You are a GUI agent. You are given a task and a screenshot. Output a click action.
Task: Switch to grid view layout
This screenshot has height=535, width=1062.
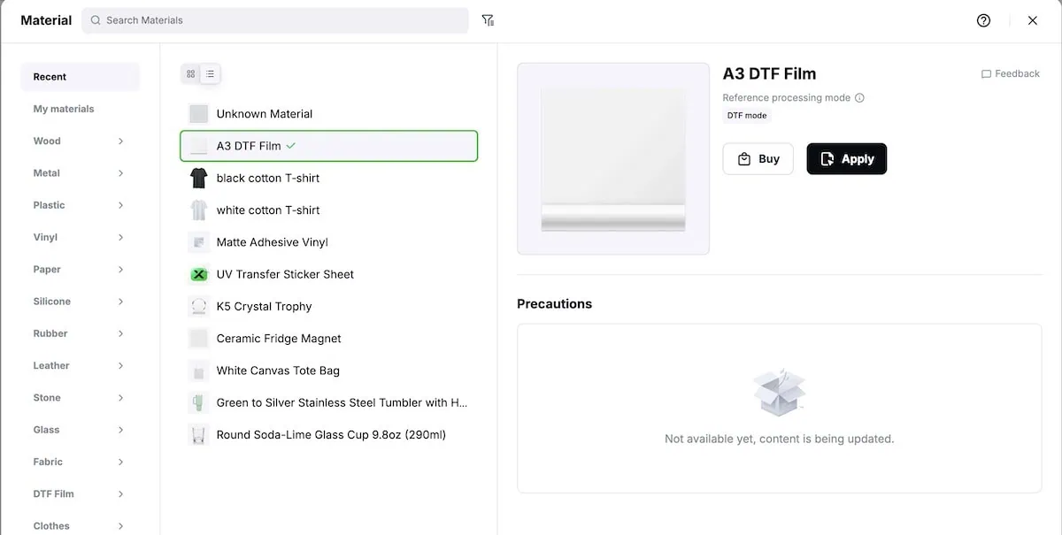click(190, 74)
